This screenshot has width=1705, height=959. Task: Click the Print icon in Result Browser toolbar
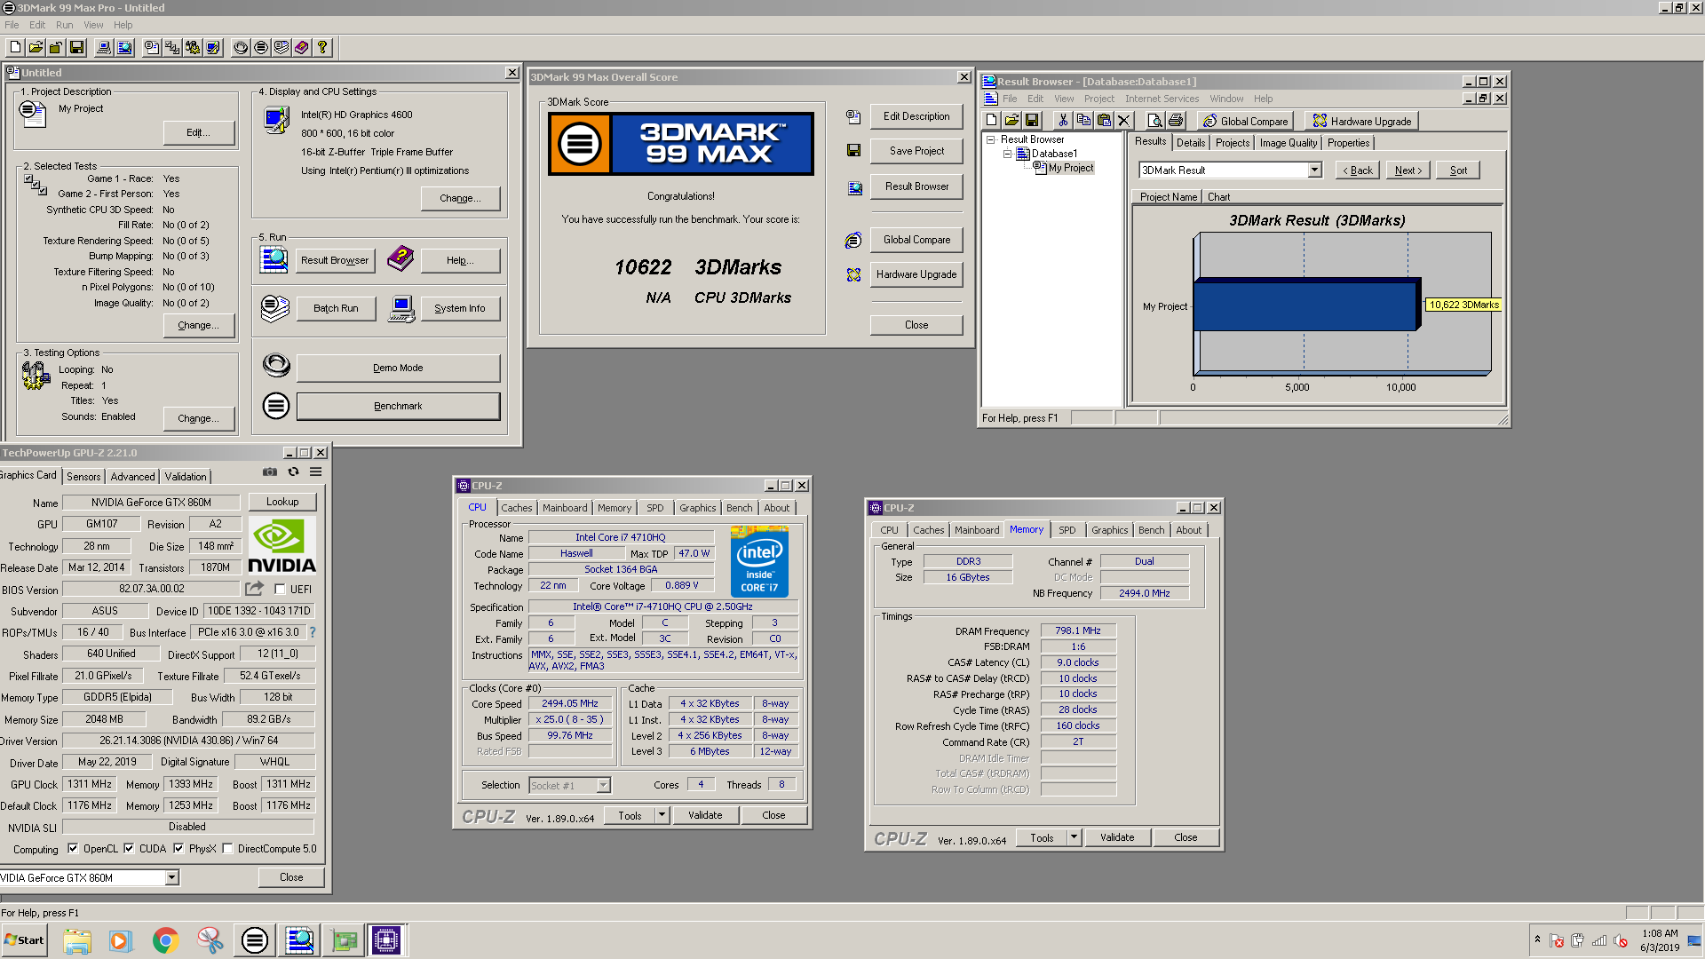click(1176, 121)
